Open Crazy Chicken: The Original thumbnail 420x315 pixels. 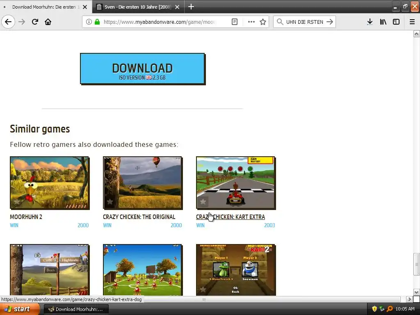coord(142,183)
